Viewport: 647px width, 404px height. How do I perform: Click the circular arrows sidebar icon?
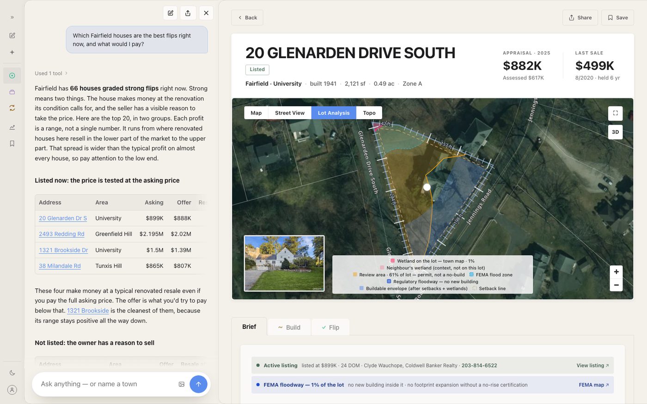(x=12, y=108)
